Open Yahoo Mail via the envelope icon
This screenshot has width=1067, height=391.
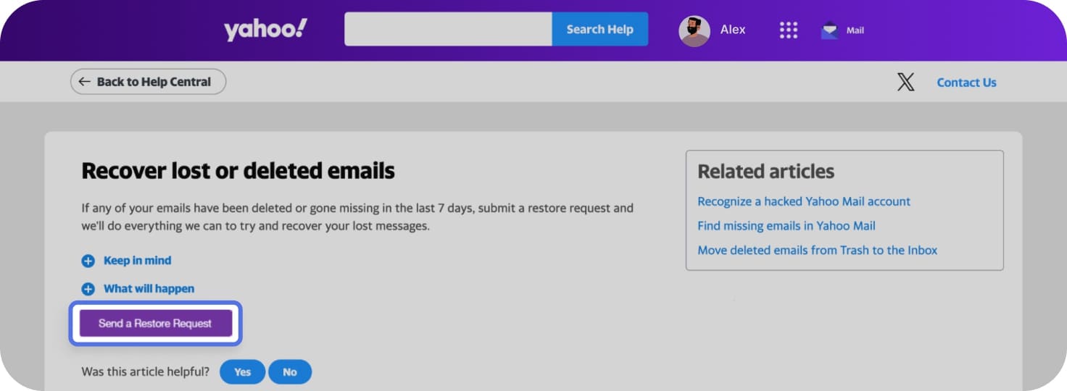pos(829,30)
